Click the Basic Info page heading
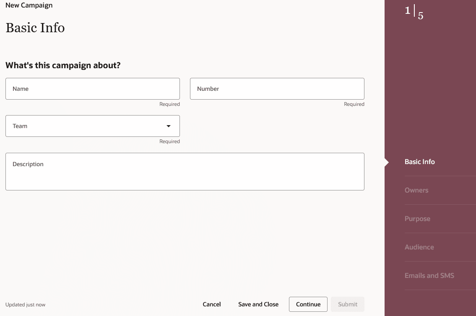Image resolution: width=476 pixels, height=316 pixels. pos(35,28)
